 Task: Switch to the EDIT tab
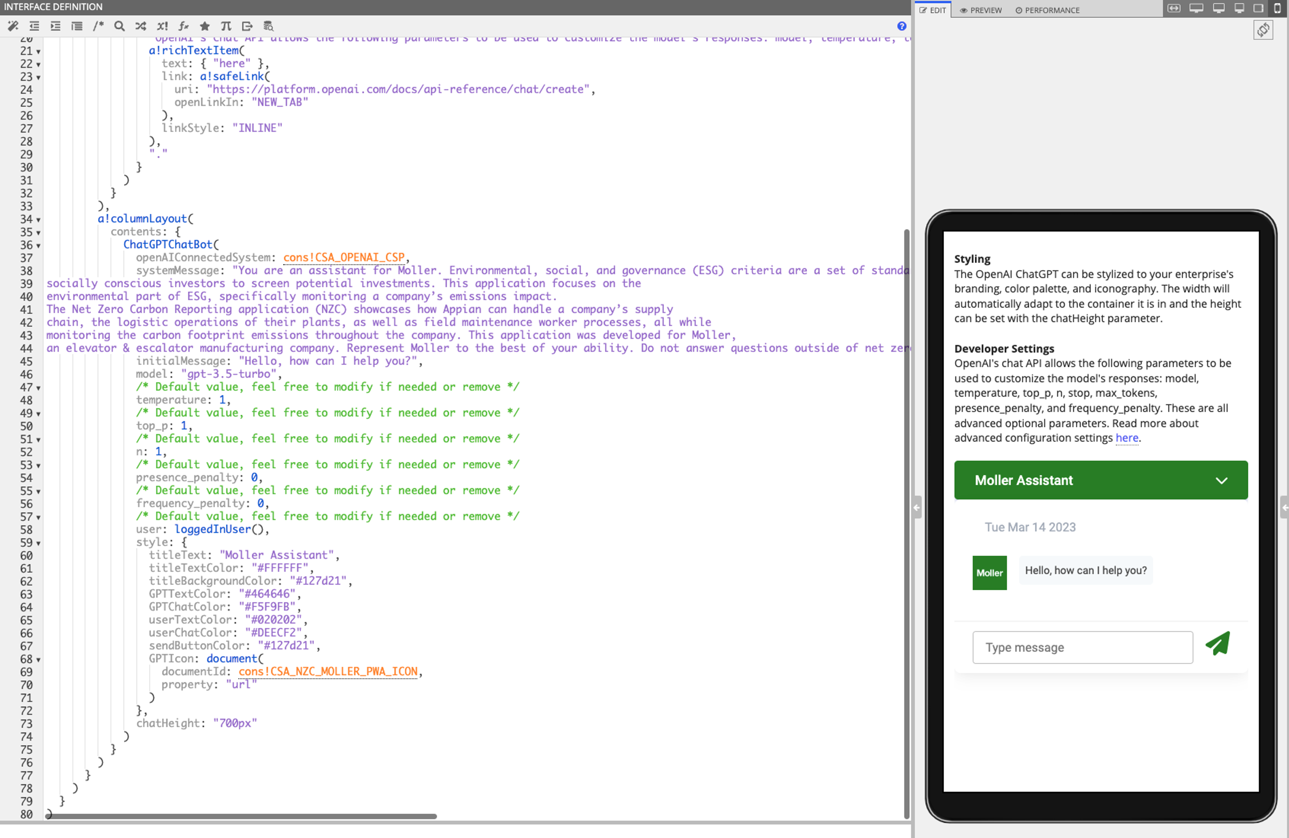pos(933,10)
